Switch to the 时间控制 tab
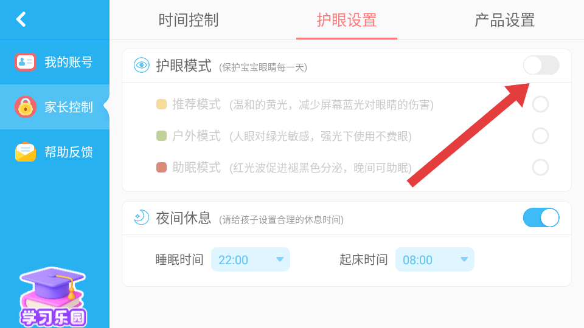 189,20
